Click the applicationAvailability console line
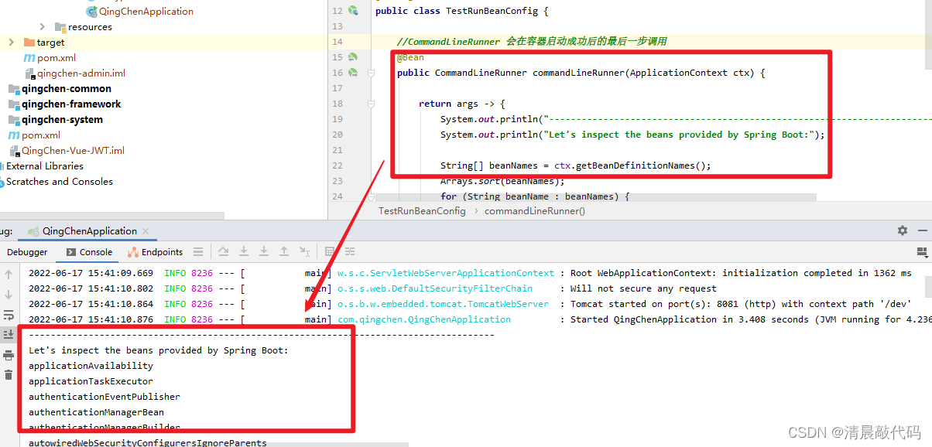932x447 pixels. 91,366
